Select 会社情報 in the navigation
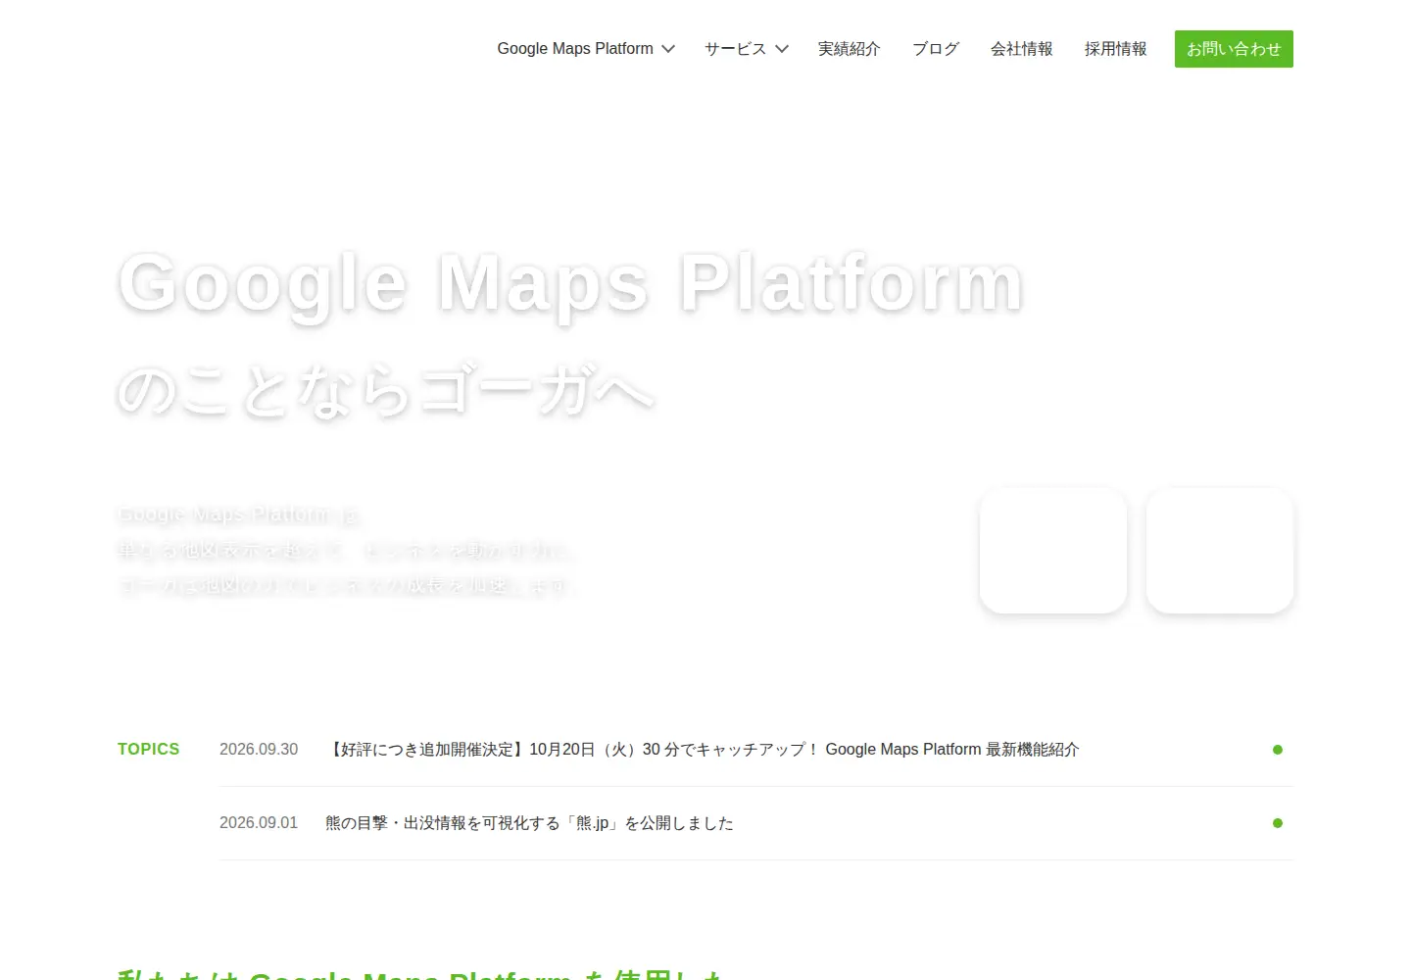This screenshot has width=1411, height=980. (1021, 49)
